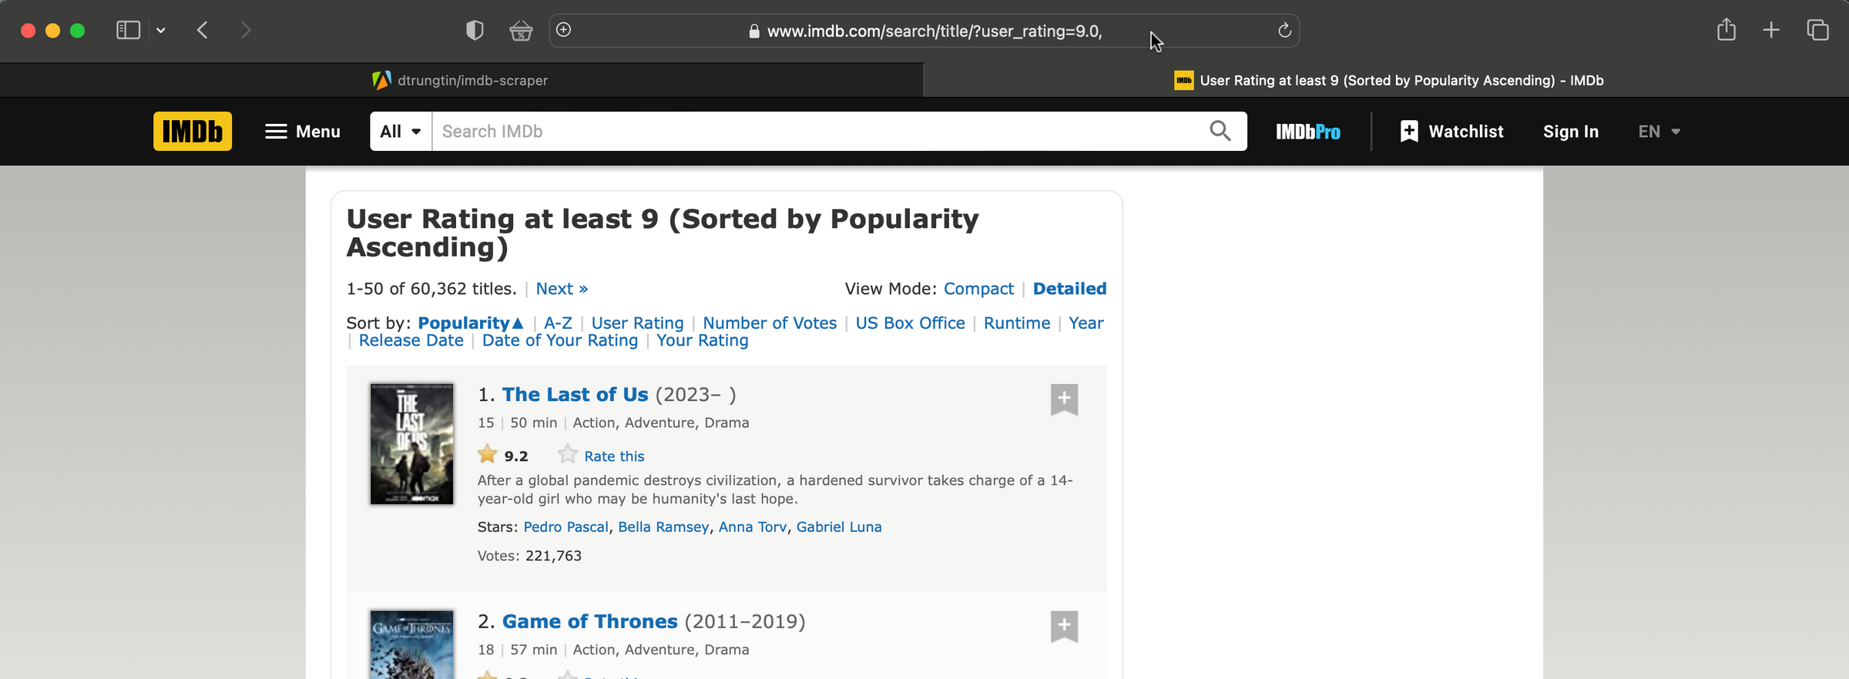
Task: Click the privacy shield icon in address bar
Action: pos(475,30)
